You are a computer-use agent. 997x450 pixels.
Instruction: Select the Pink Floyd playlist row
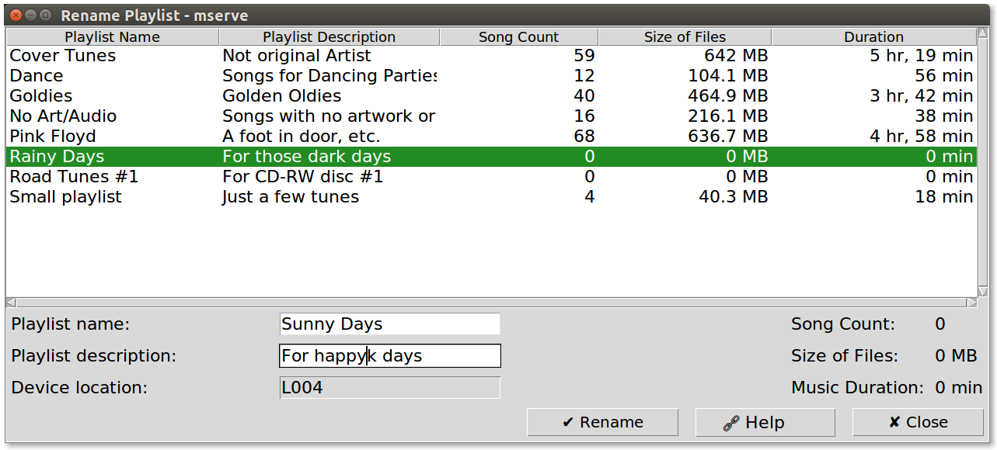491,137
